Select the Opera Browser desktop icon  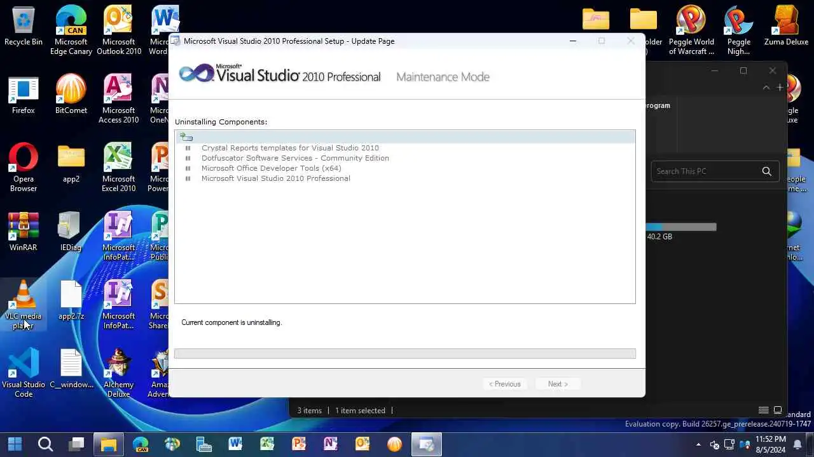[x=24, y=168]
